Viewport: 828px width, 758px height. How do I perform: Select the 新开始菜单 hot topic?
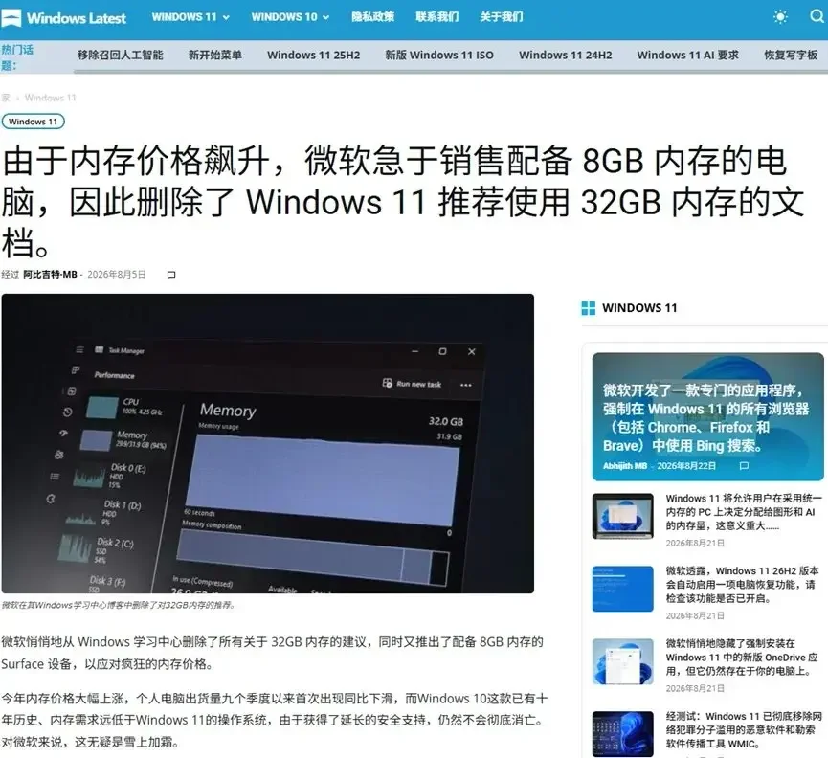[x=215, y=55]
